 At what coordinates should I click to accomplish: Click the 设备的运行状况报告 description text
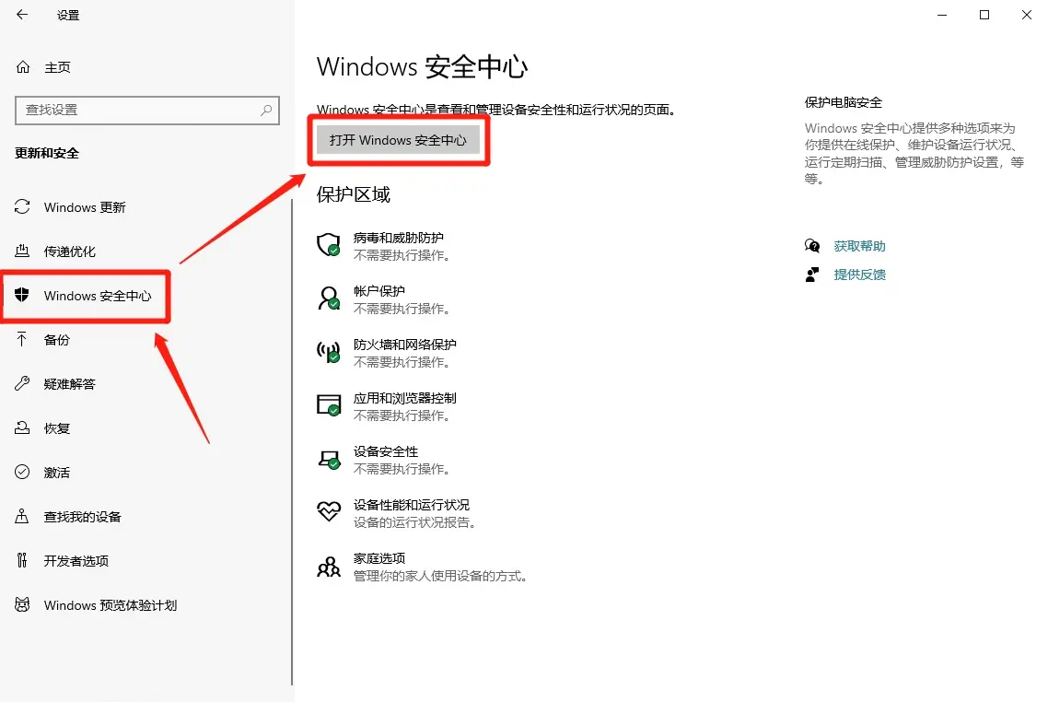415,522
